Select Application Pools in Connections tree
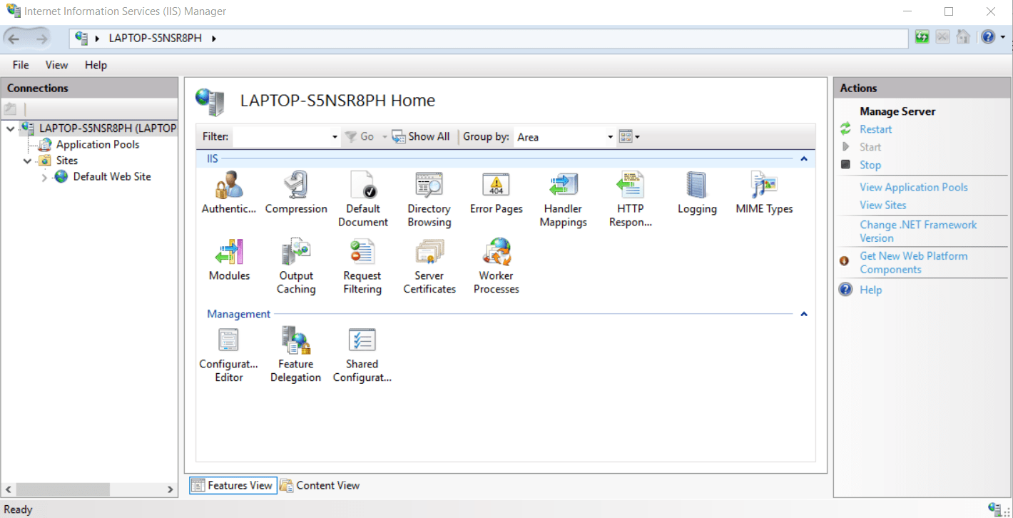This screenshot has height=518, width=1013. pyautogui.click(x=98, y=144)
